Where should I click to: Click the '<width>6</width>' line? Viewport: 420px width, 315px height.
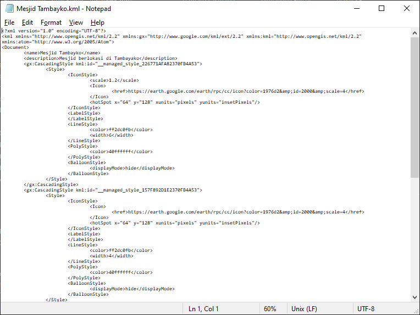[112, 135]
